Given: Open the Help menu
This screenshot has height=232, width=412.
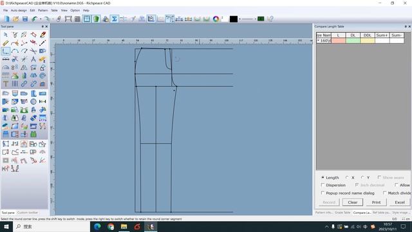Looking at the screenshot, I should tap(86, 10).
